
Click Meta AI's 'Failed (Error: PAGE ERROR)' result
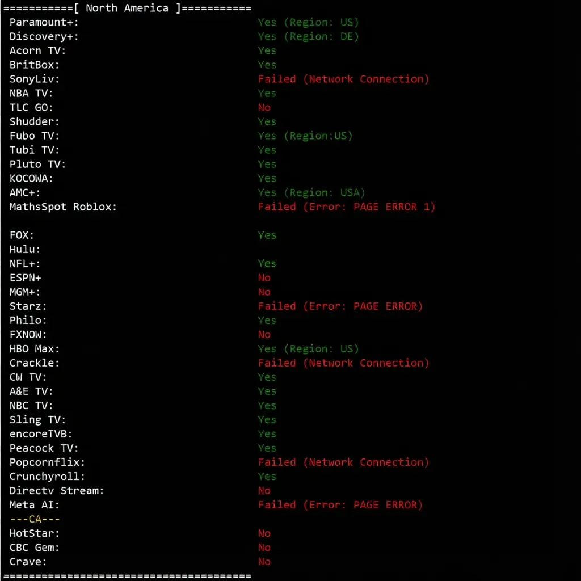340,505
